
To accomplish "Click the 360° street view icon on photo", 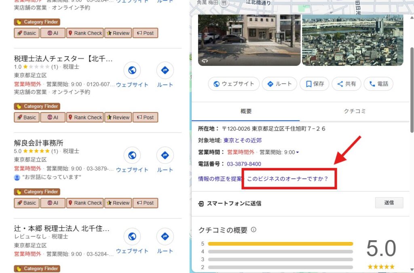I will [205, 61].
